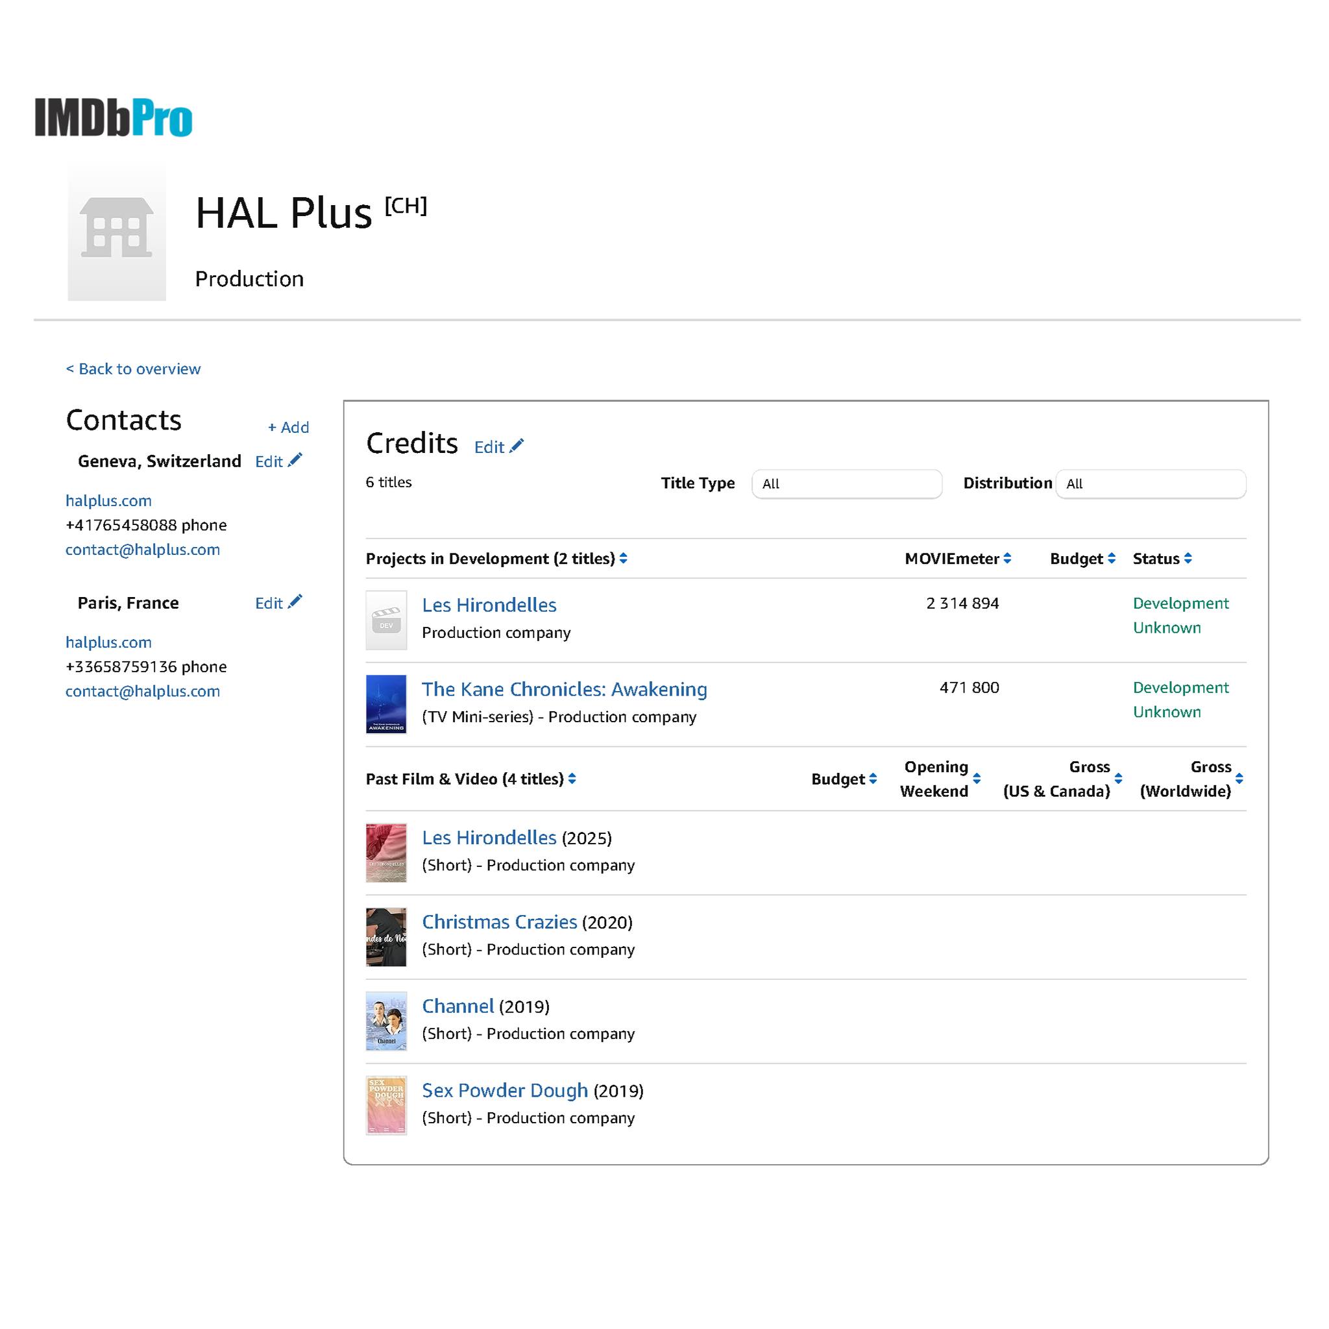Click the 2 314 894 MOVIEmeter value
This screenshot has width=1329, height=1329.
click(x=962, y=604)
